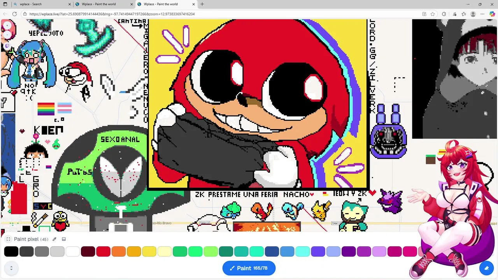Pick the dark gray color swatch
Screen dimensions: 498x280
tap(26, 251)
